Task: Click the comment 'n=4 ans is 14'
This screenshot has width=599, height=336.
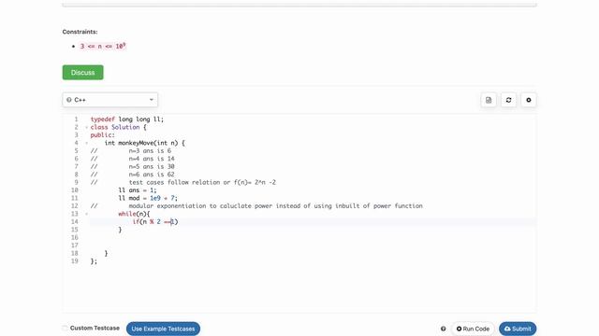Action: (152, 159)
